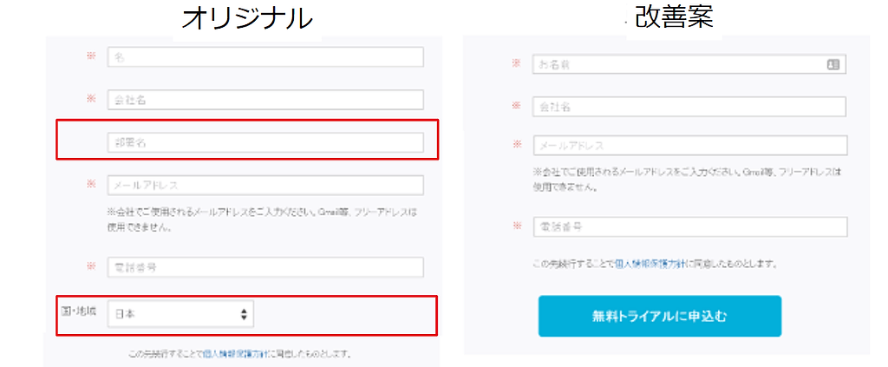
Task: Focus the 部署名 department field
Action: point(265,142)
